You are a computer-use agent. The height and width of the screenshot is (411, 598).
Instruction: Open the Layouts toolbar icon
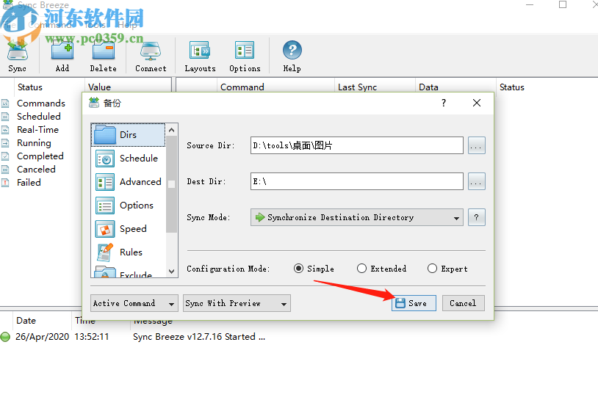click(200, 56)
